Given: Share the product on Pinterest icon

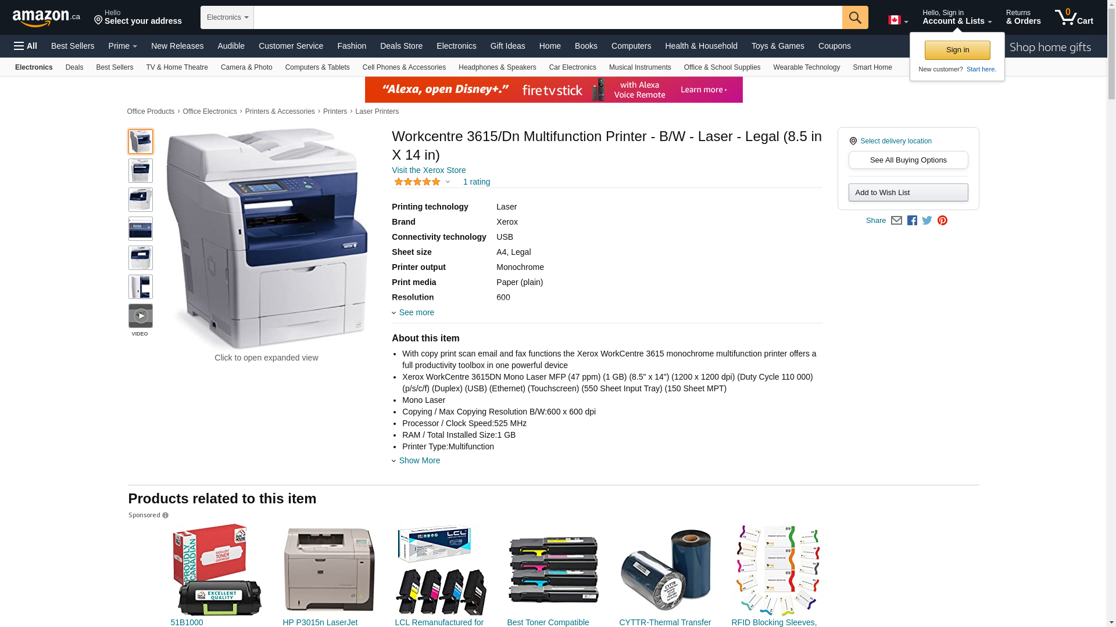Looking at the screenshot, I should pyautogui.click(x=942, y=221).
